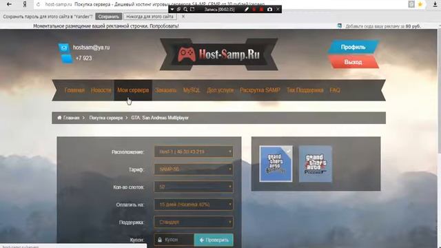Open browser downloads arrow icon
Image resolution: width=441 pixels, height=248 pixels.
435,4
